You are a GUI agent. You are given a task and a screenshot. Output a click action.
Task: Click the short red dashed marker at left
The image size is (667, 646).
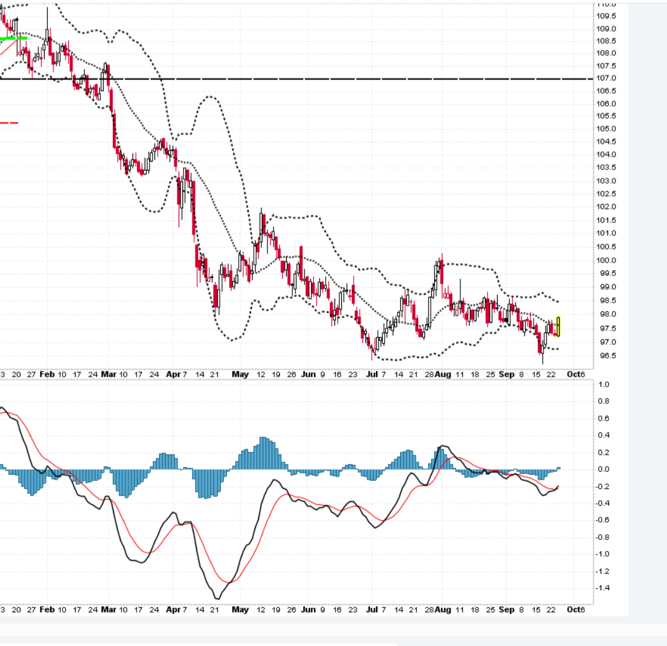pos(9,123)
